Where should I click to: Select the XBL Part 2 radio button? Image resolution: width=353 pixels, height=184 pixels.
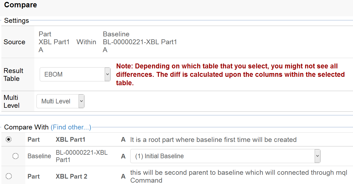(9, 176)
